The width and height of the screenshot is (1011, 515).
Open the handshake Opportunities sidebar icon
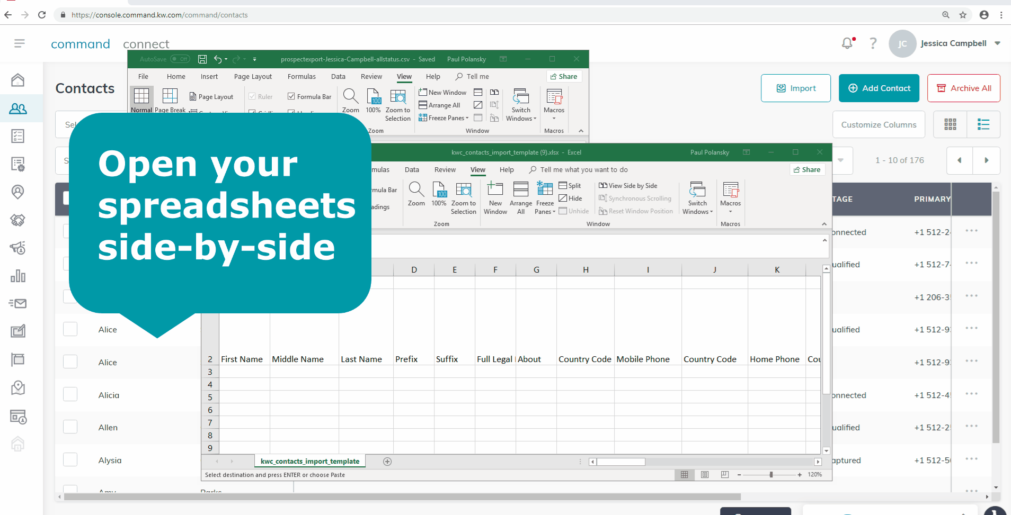18,220
